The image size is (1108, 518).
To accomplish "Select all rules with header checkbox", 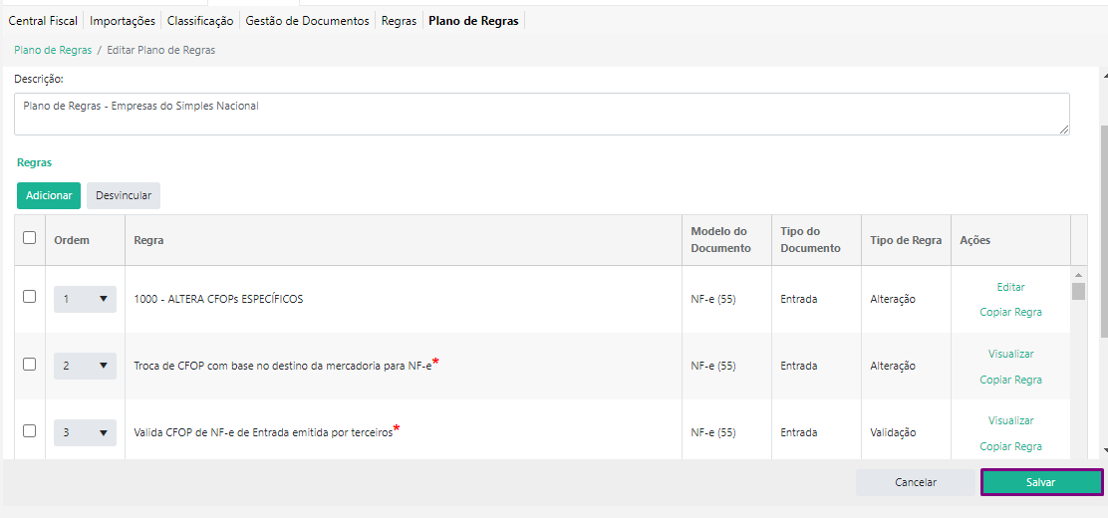I will point(30,238).
